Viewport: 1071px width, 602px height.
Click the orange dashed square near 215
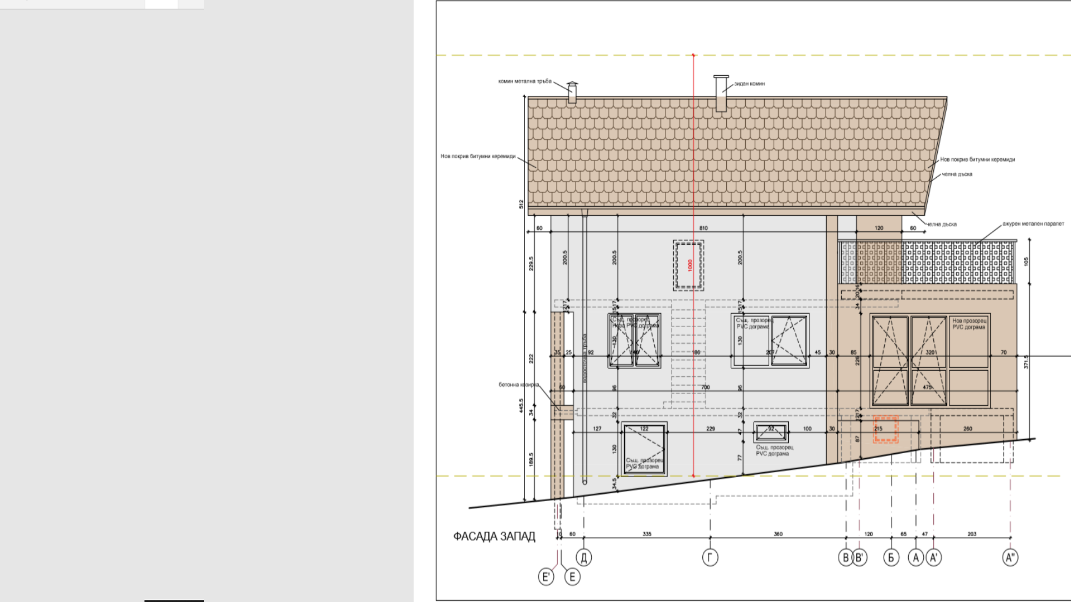885,430
